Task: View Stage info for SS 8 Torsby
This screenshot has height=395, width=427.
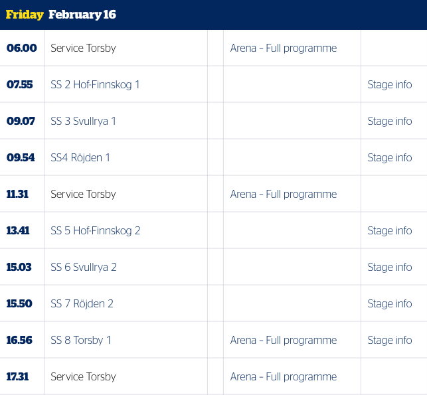Action: (x=390, y=341)
